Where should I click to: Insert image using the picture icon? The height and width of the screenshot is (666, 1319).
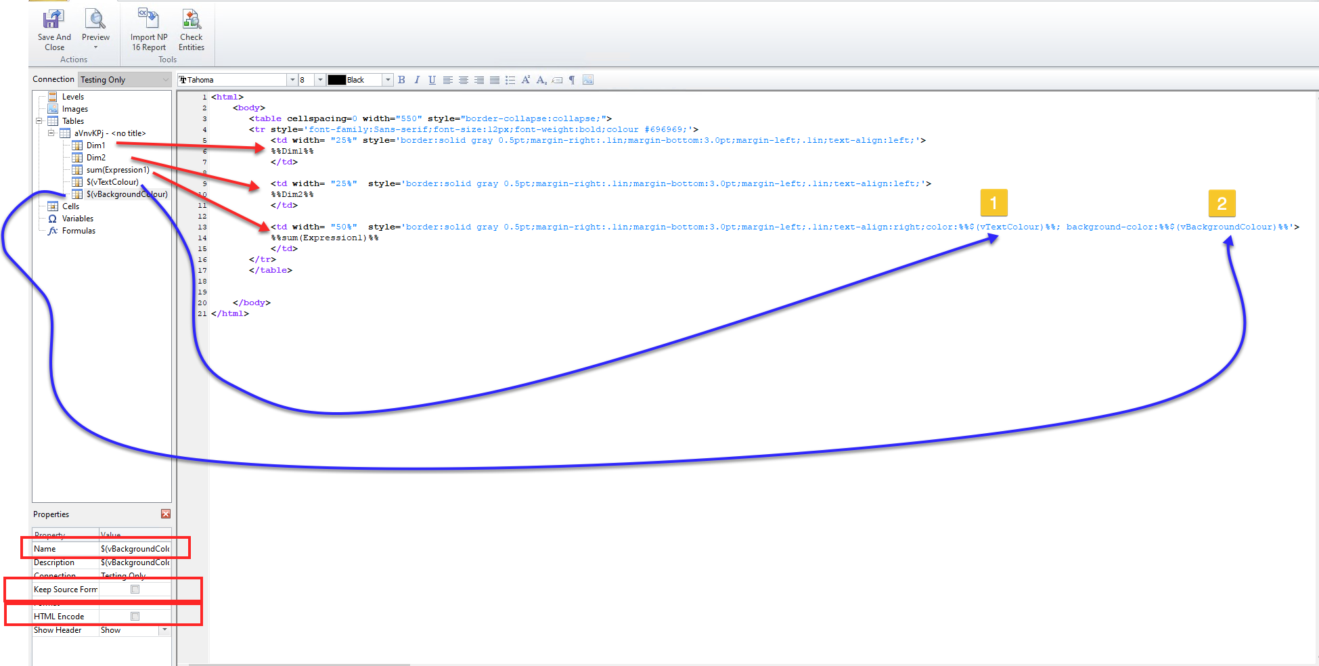click(588, 80)
